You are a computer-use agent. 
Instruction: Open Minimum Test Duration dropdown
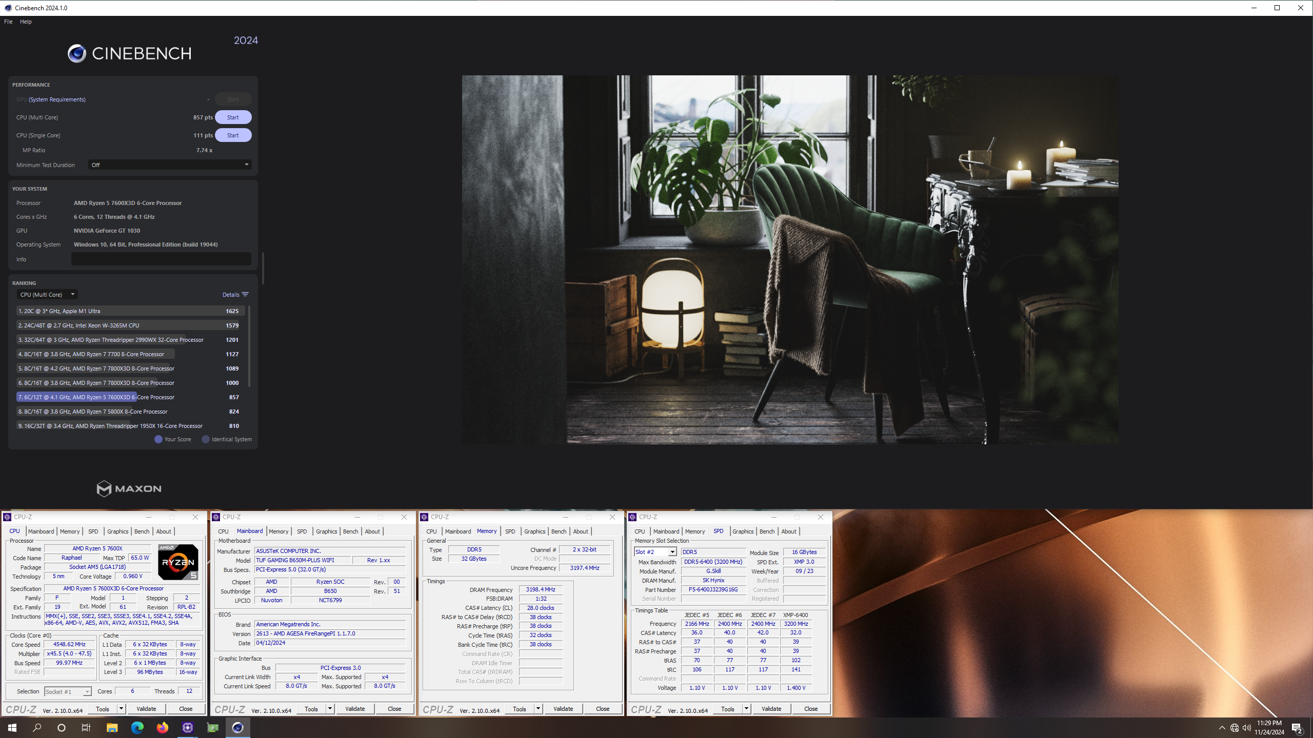(170, 165)
